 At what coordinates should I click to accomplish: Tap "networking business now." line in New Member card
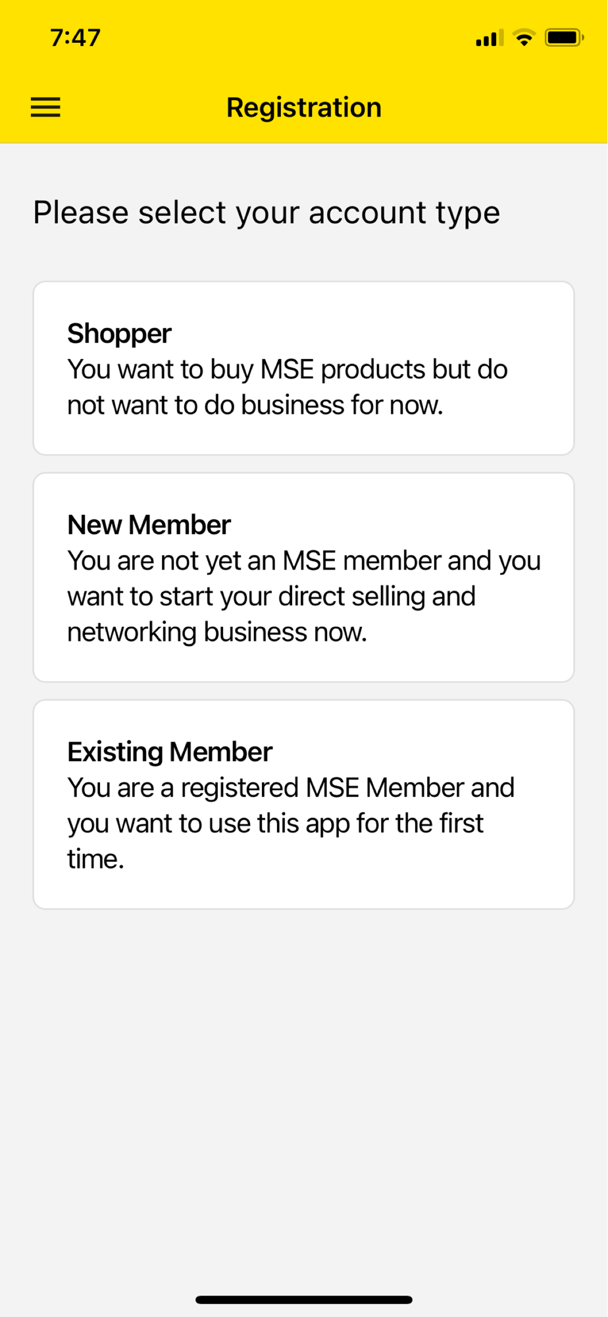217,632
